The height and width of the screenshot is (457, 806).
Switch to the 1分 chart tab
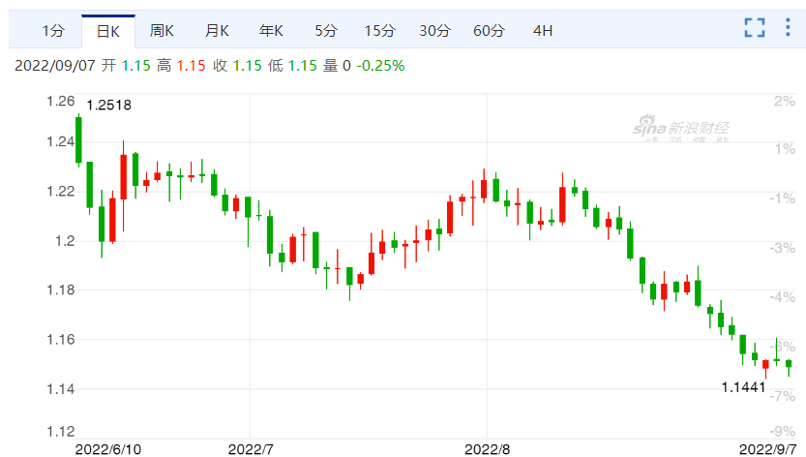click(x=52, y=31)
